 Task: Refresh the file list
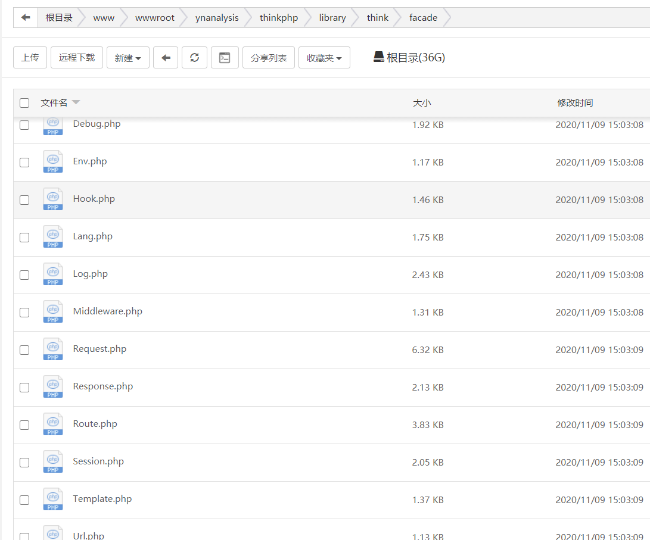click(x=194, y=58)
